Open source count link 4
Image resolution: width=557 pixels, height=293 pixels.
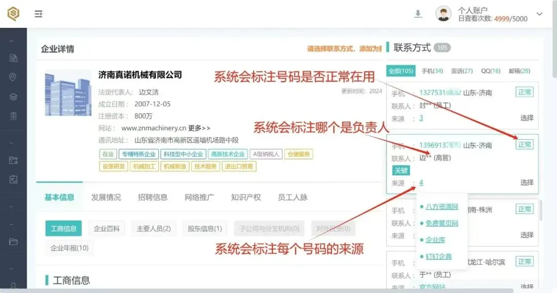pyautogui.click(x=421, y=183)
